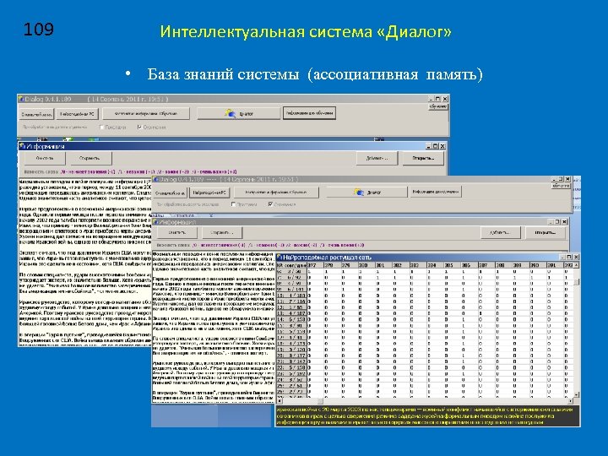Image resolution: width=608 pixels, height=456 pixels.
Task: Click the up arrow of the neural network grid's vertical scrollbar
Action: click(x=576, y=265)
